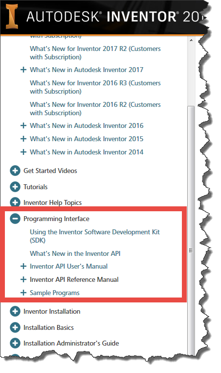The height and width of the screenshot is (373, 221).
Task: Expand Inventor Installation circle plus icon
Action: 15,311
